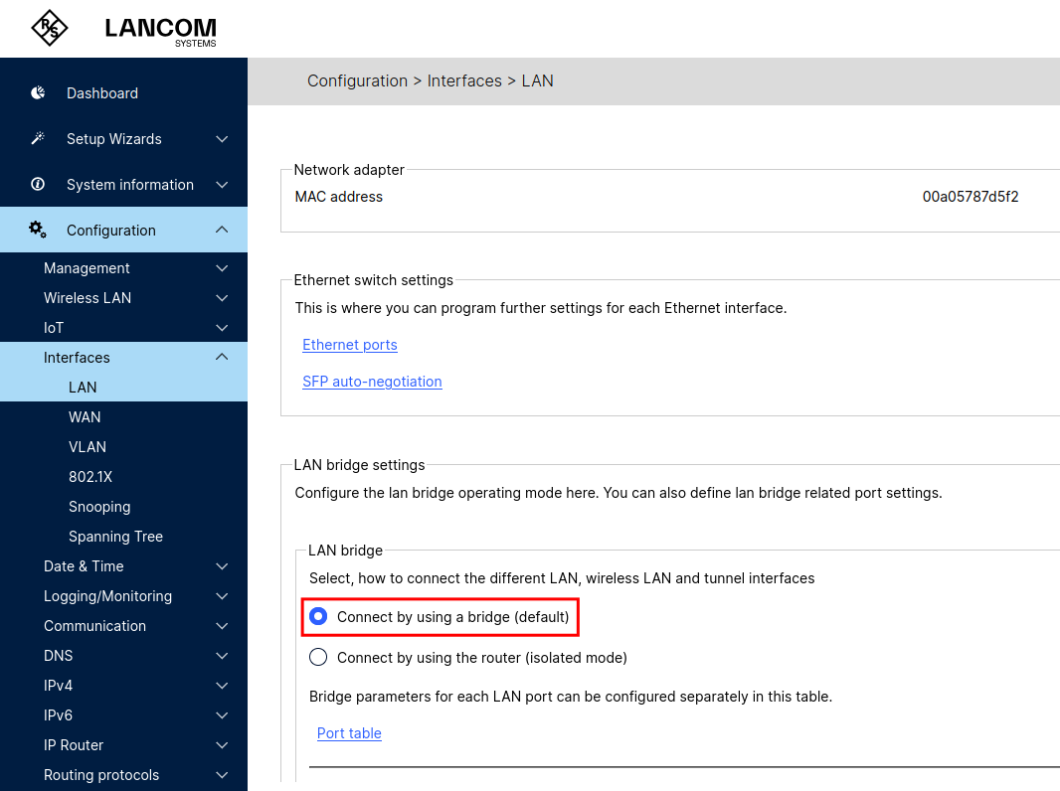Open the 802.1X settings page
The image size is (1060, 791).
(89, 477)
